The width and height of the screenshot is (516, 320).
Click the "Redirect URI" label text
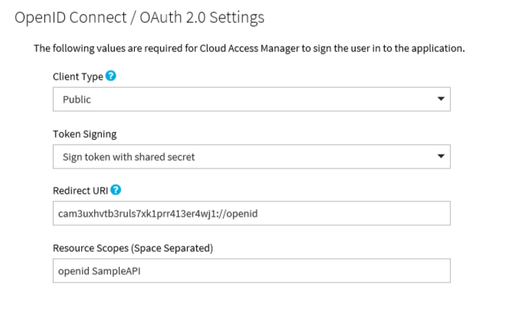pyautogui.click(x=81, y=191)
